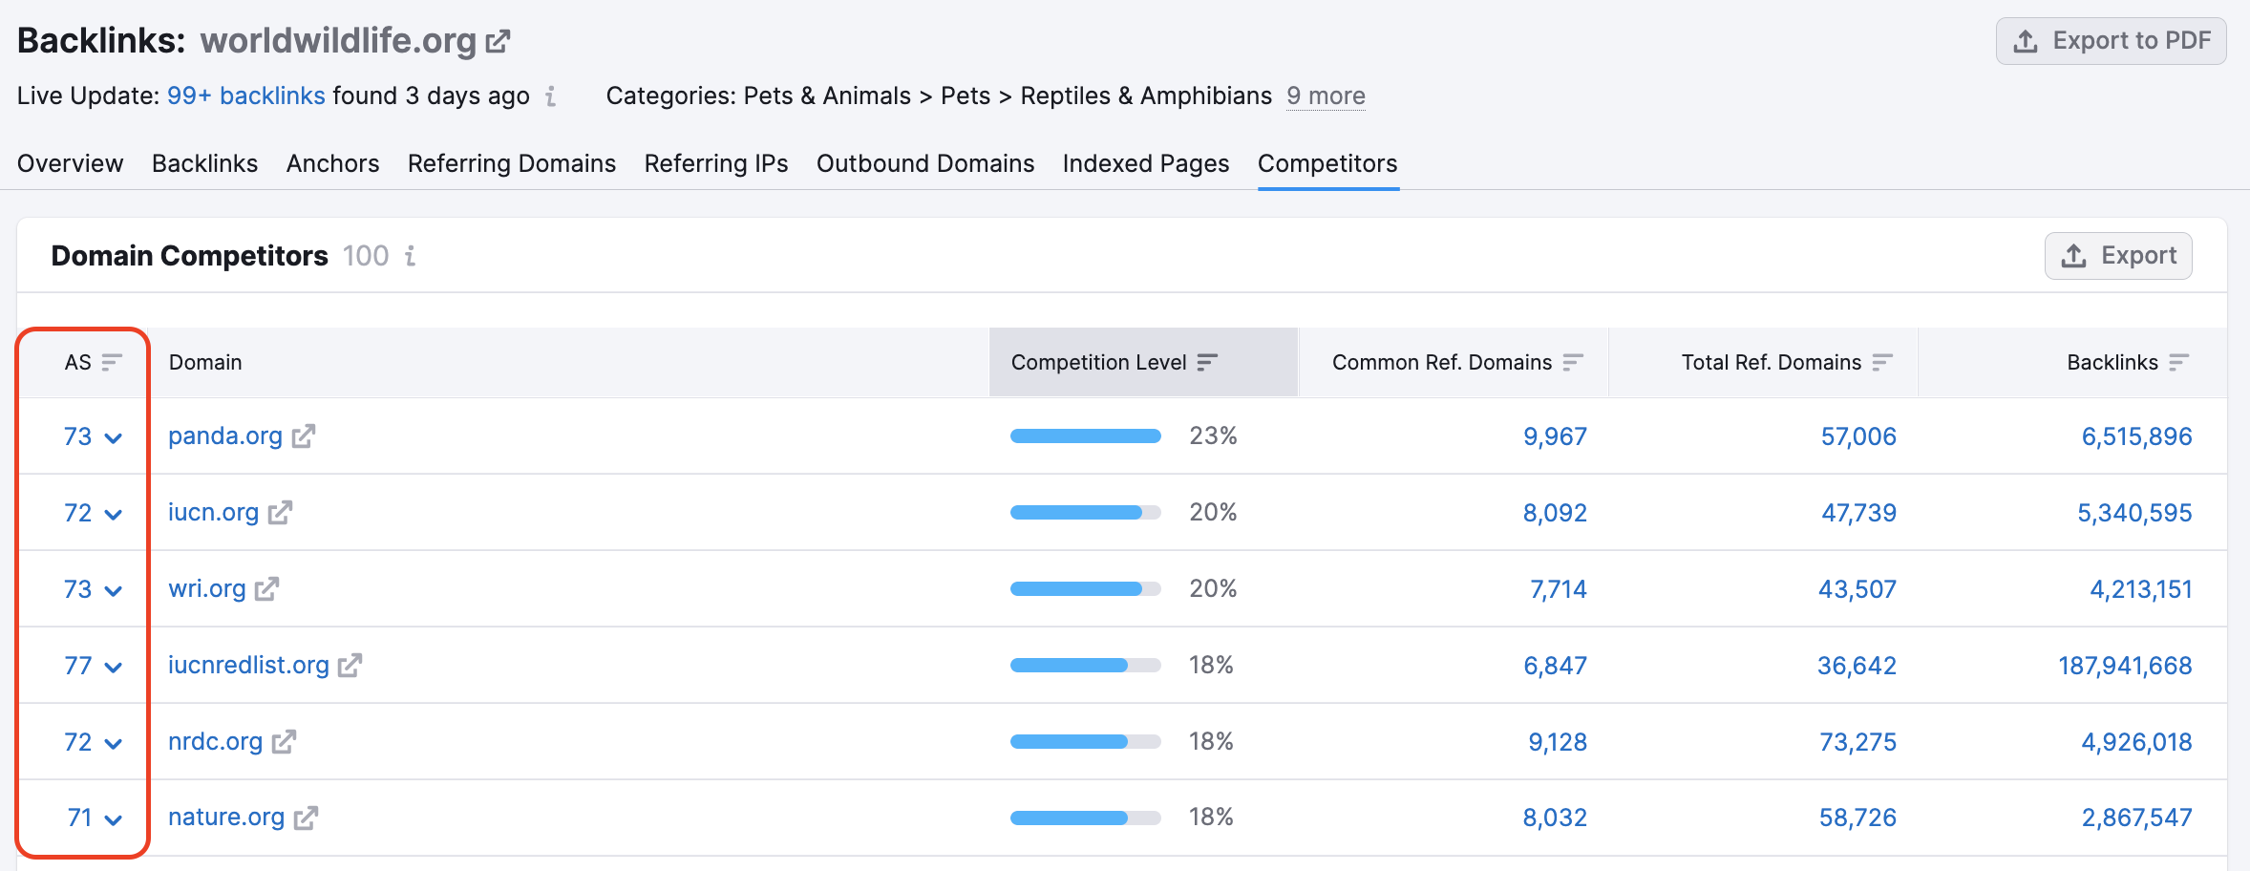Open the Anchors tab
The height and width of the screenshot is (871, 2250).
(x=331, y=163)
